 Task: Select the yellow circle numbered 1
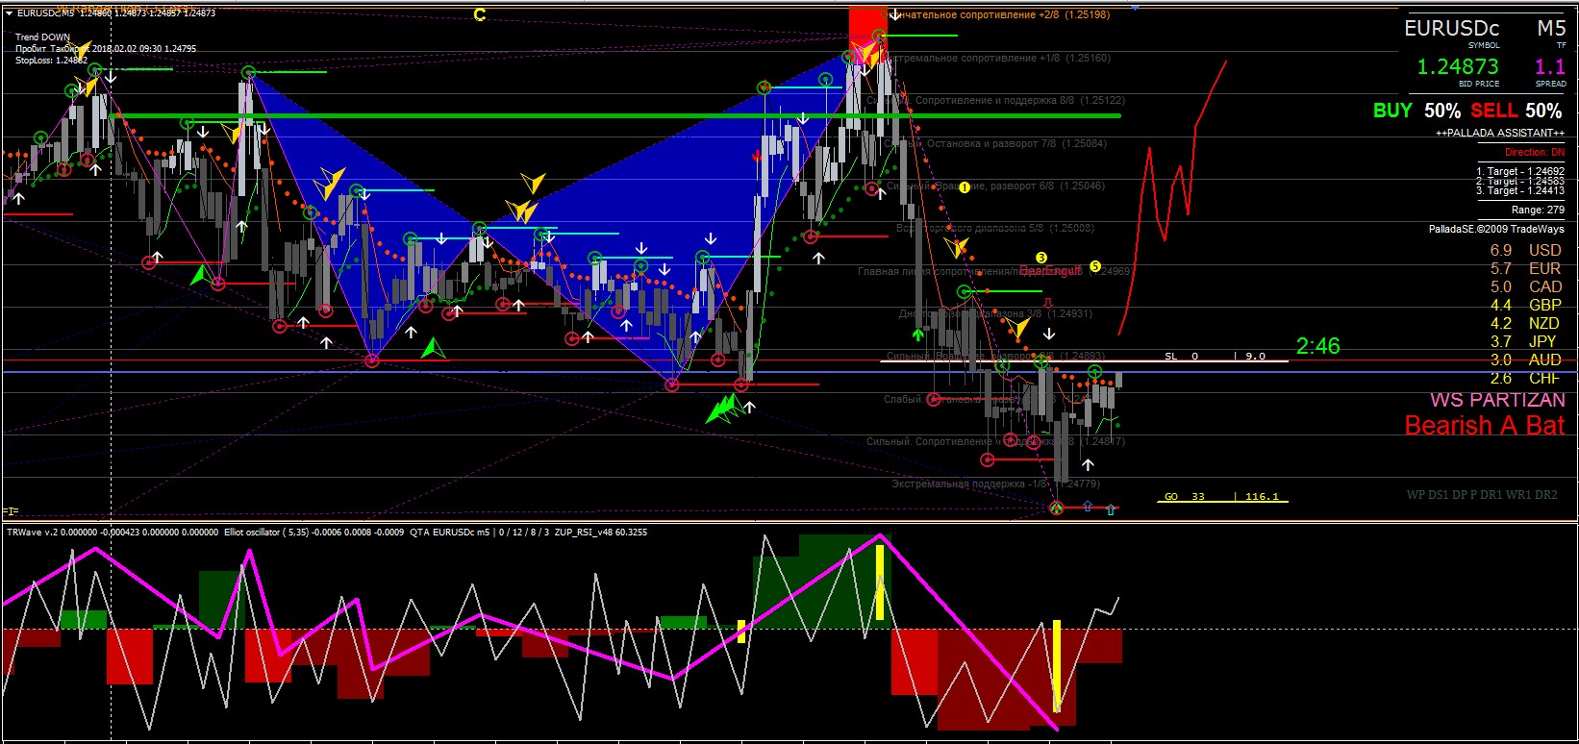pyautogui.click(x=965, y=187)
